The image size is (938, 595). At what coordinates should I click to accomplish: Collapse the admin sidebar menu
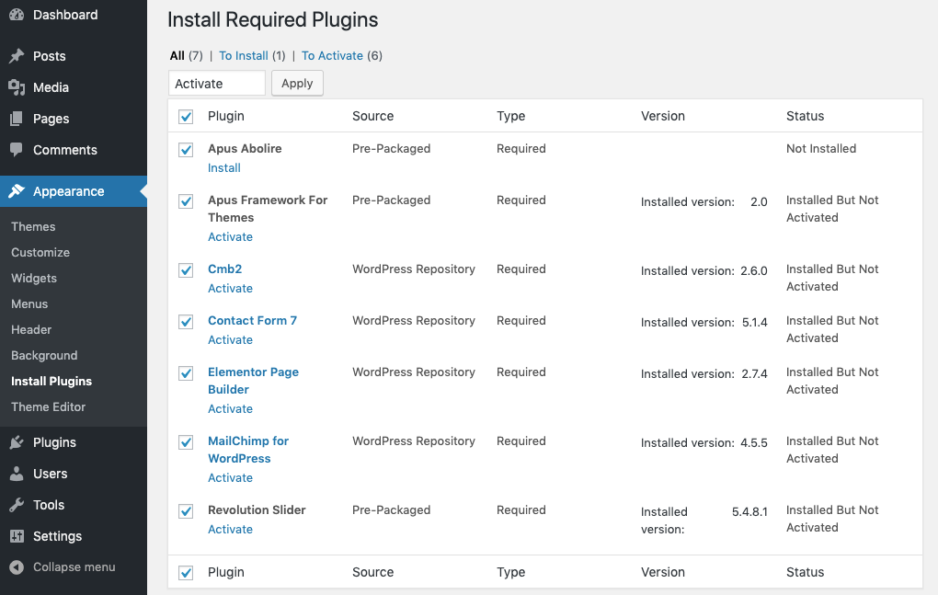[63, 567]
